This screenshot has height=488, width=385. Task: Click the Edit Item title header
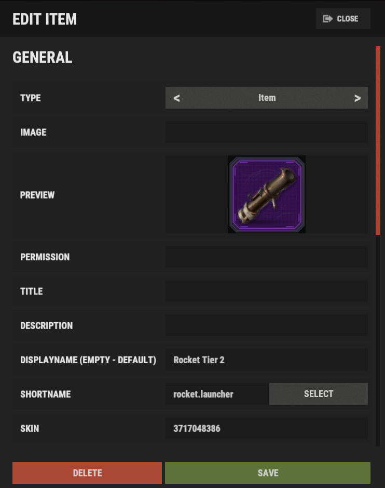tap(45, 19)
